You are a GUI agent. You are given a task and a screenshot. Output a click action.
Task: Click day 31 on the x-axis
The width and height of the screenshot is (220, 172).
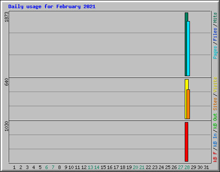[206, 167]
